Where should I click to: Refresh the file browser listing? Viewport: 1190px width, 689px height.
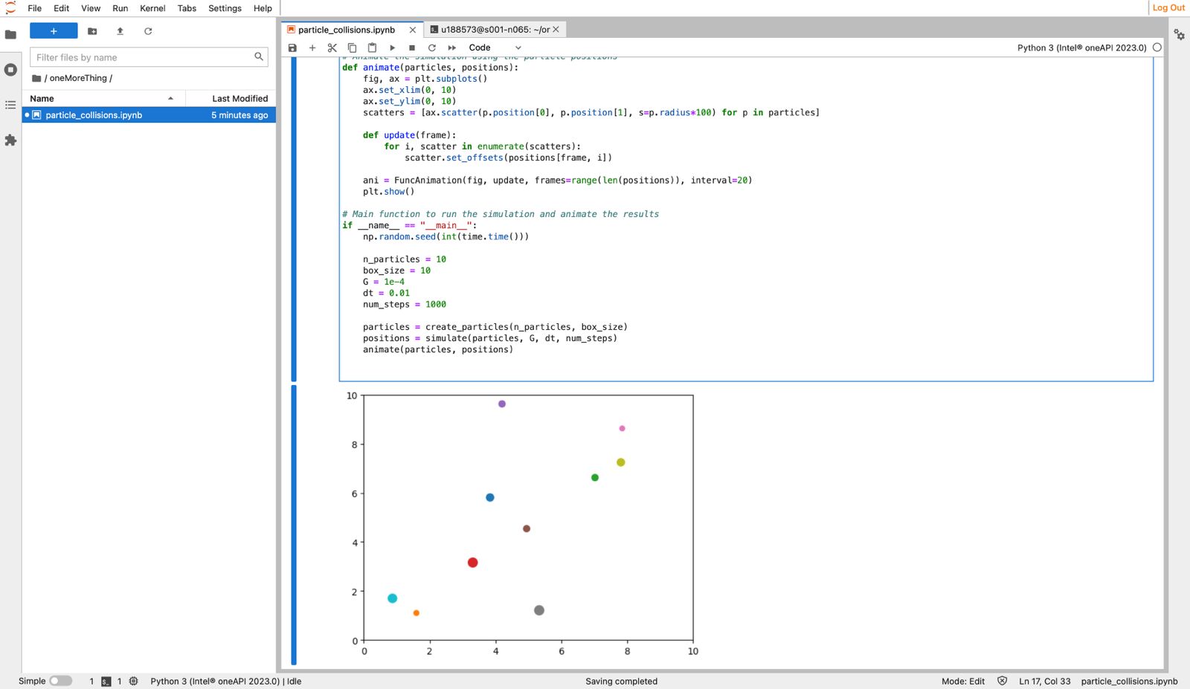point(148,31)
